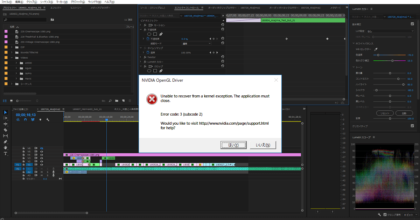Viewport: 420px width, 220px height.
Task: Open the File menu
Action: click(x=7, y=2)
